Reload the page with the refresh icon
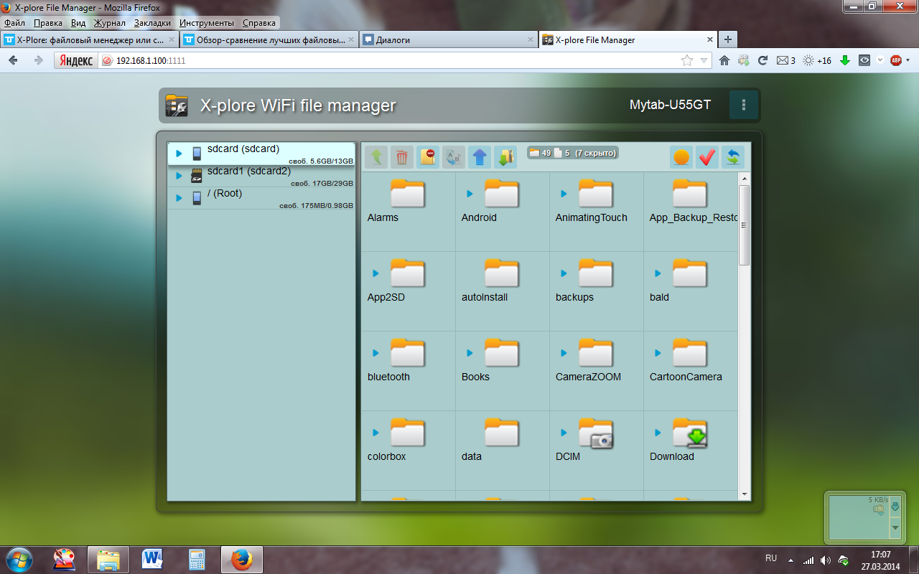This screenshot has width=919, height=574. coord(763,60)
